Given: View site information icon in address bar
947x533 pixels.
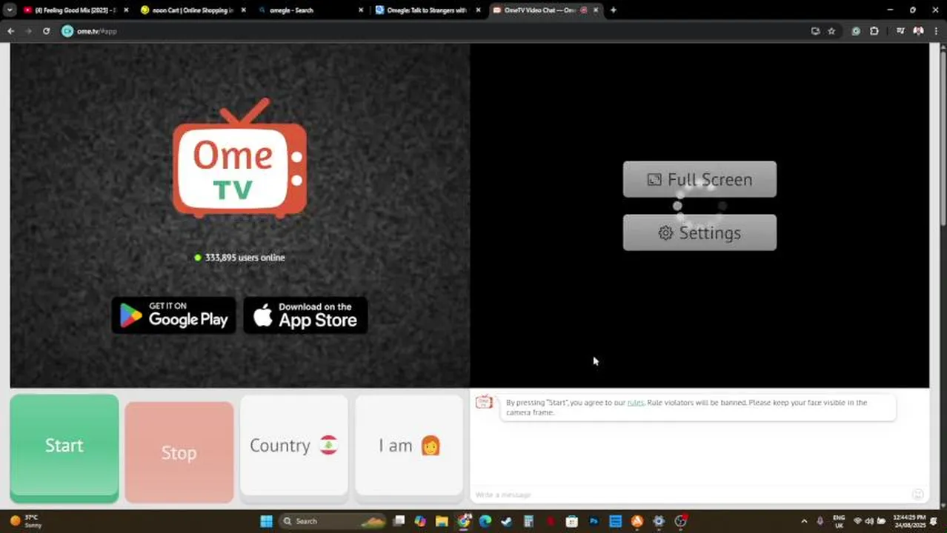Looking at the screenshot, I should tap(67, 31).
